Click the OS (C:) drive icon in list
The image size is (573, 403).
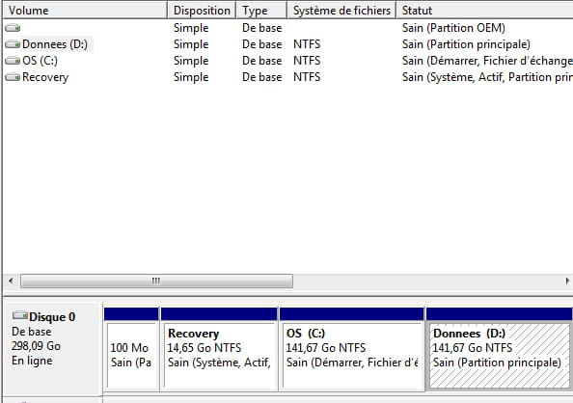point(13,61)
